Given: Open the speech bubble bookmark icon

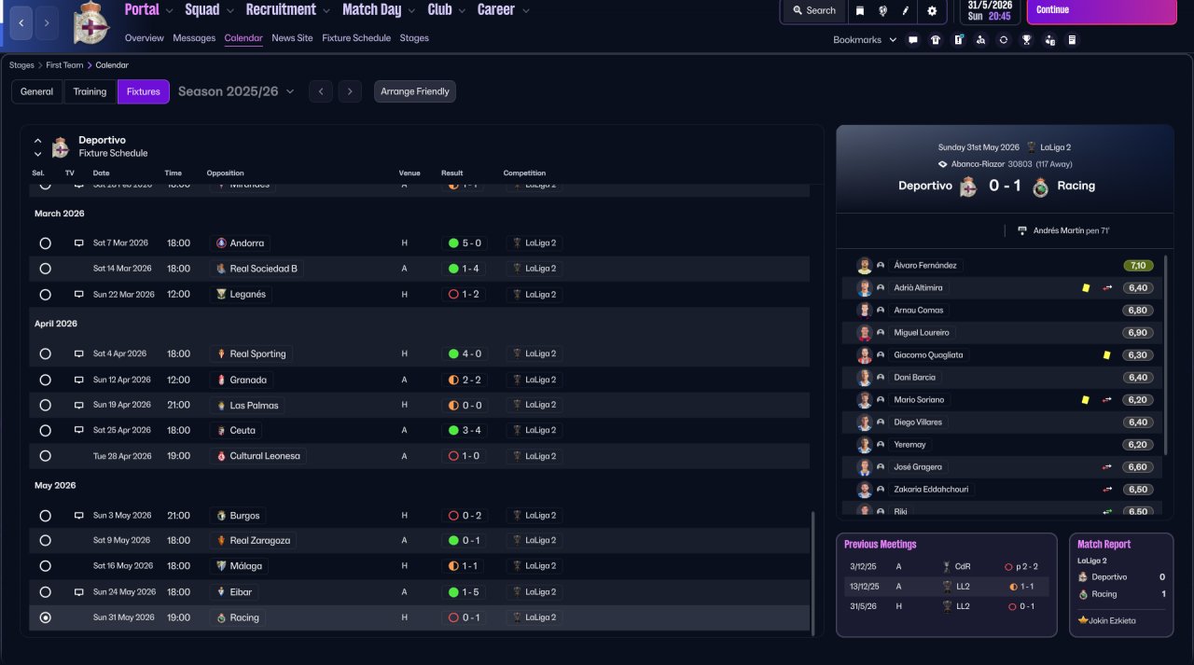Looking at the screenshot, I should (x=912, y=40).
